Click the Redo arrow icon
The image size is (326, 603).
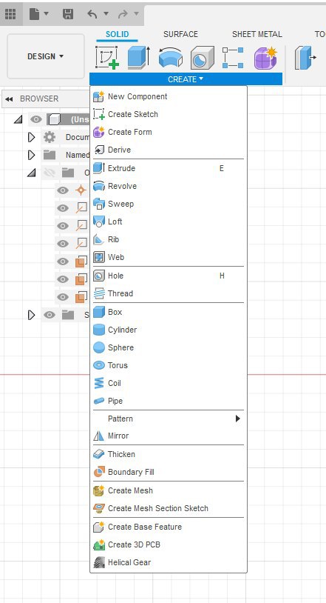coord(123,14)
